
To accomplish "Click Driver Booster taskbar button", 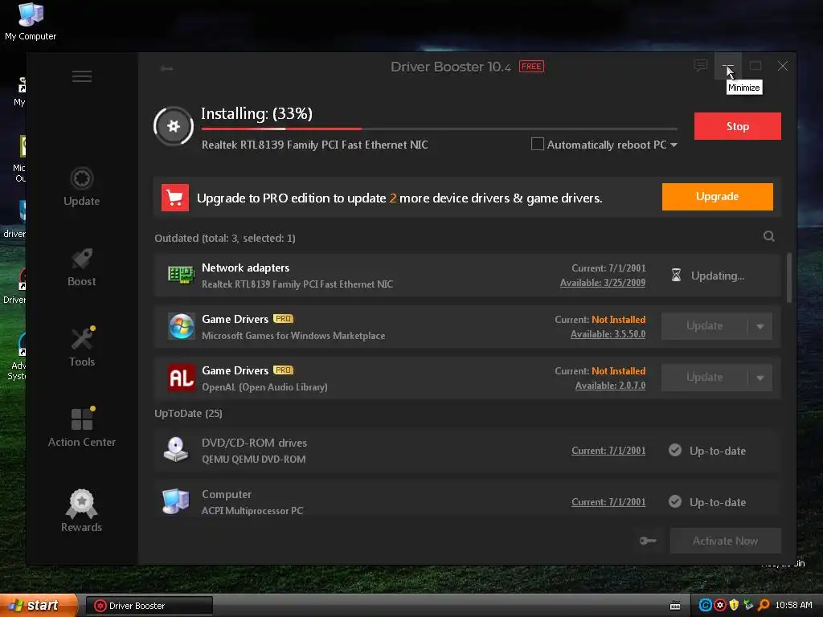I will point(149,606).
